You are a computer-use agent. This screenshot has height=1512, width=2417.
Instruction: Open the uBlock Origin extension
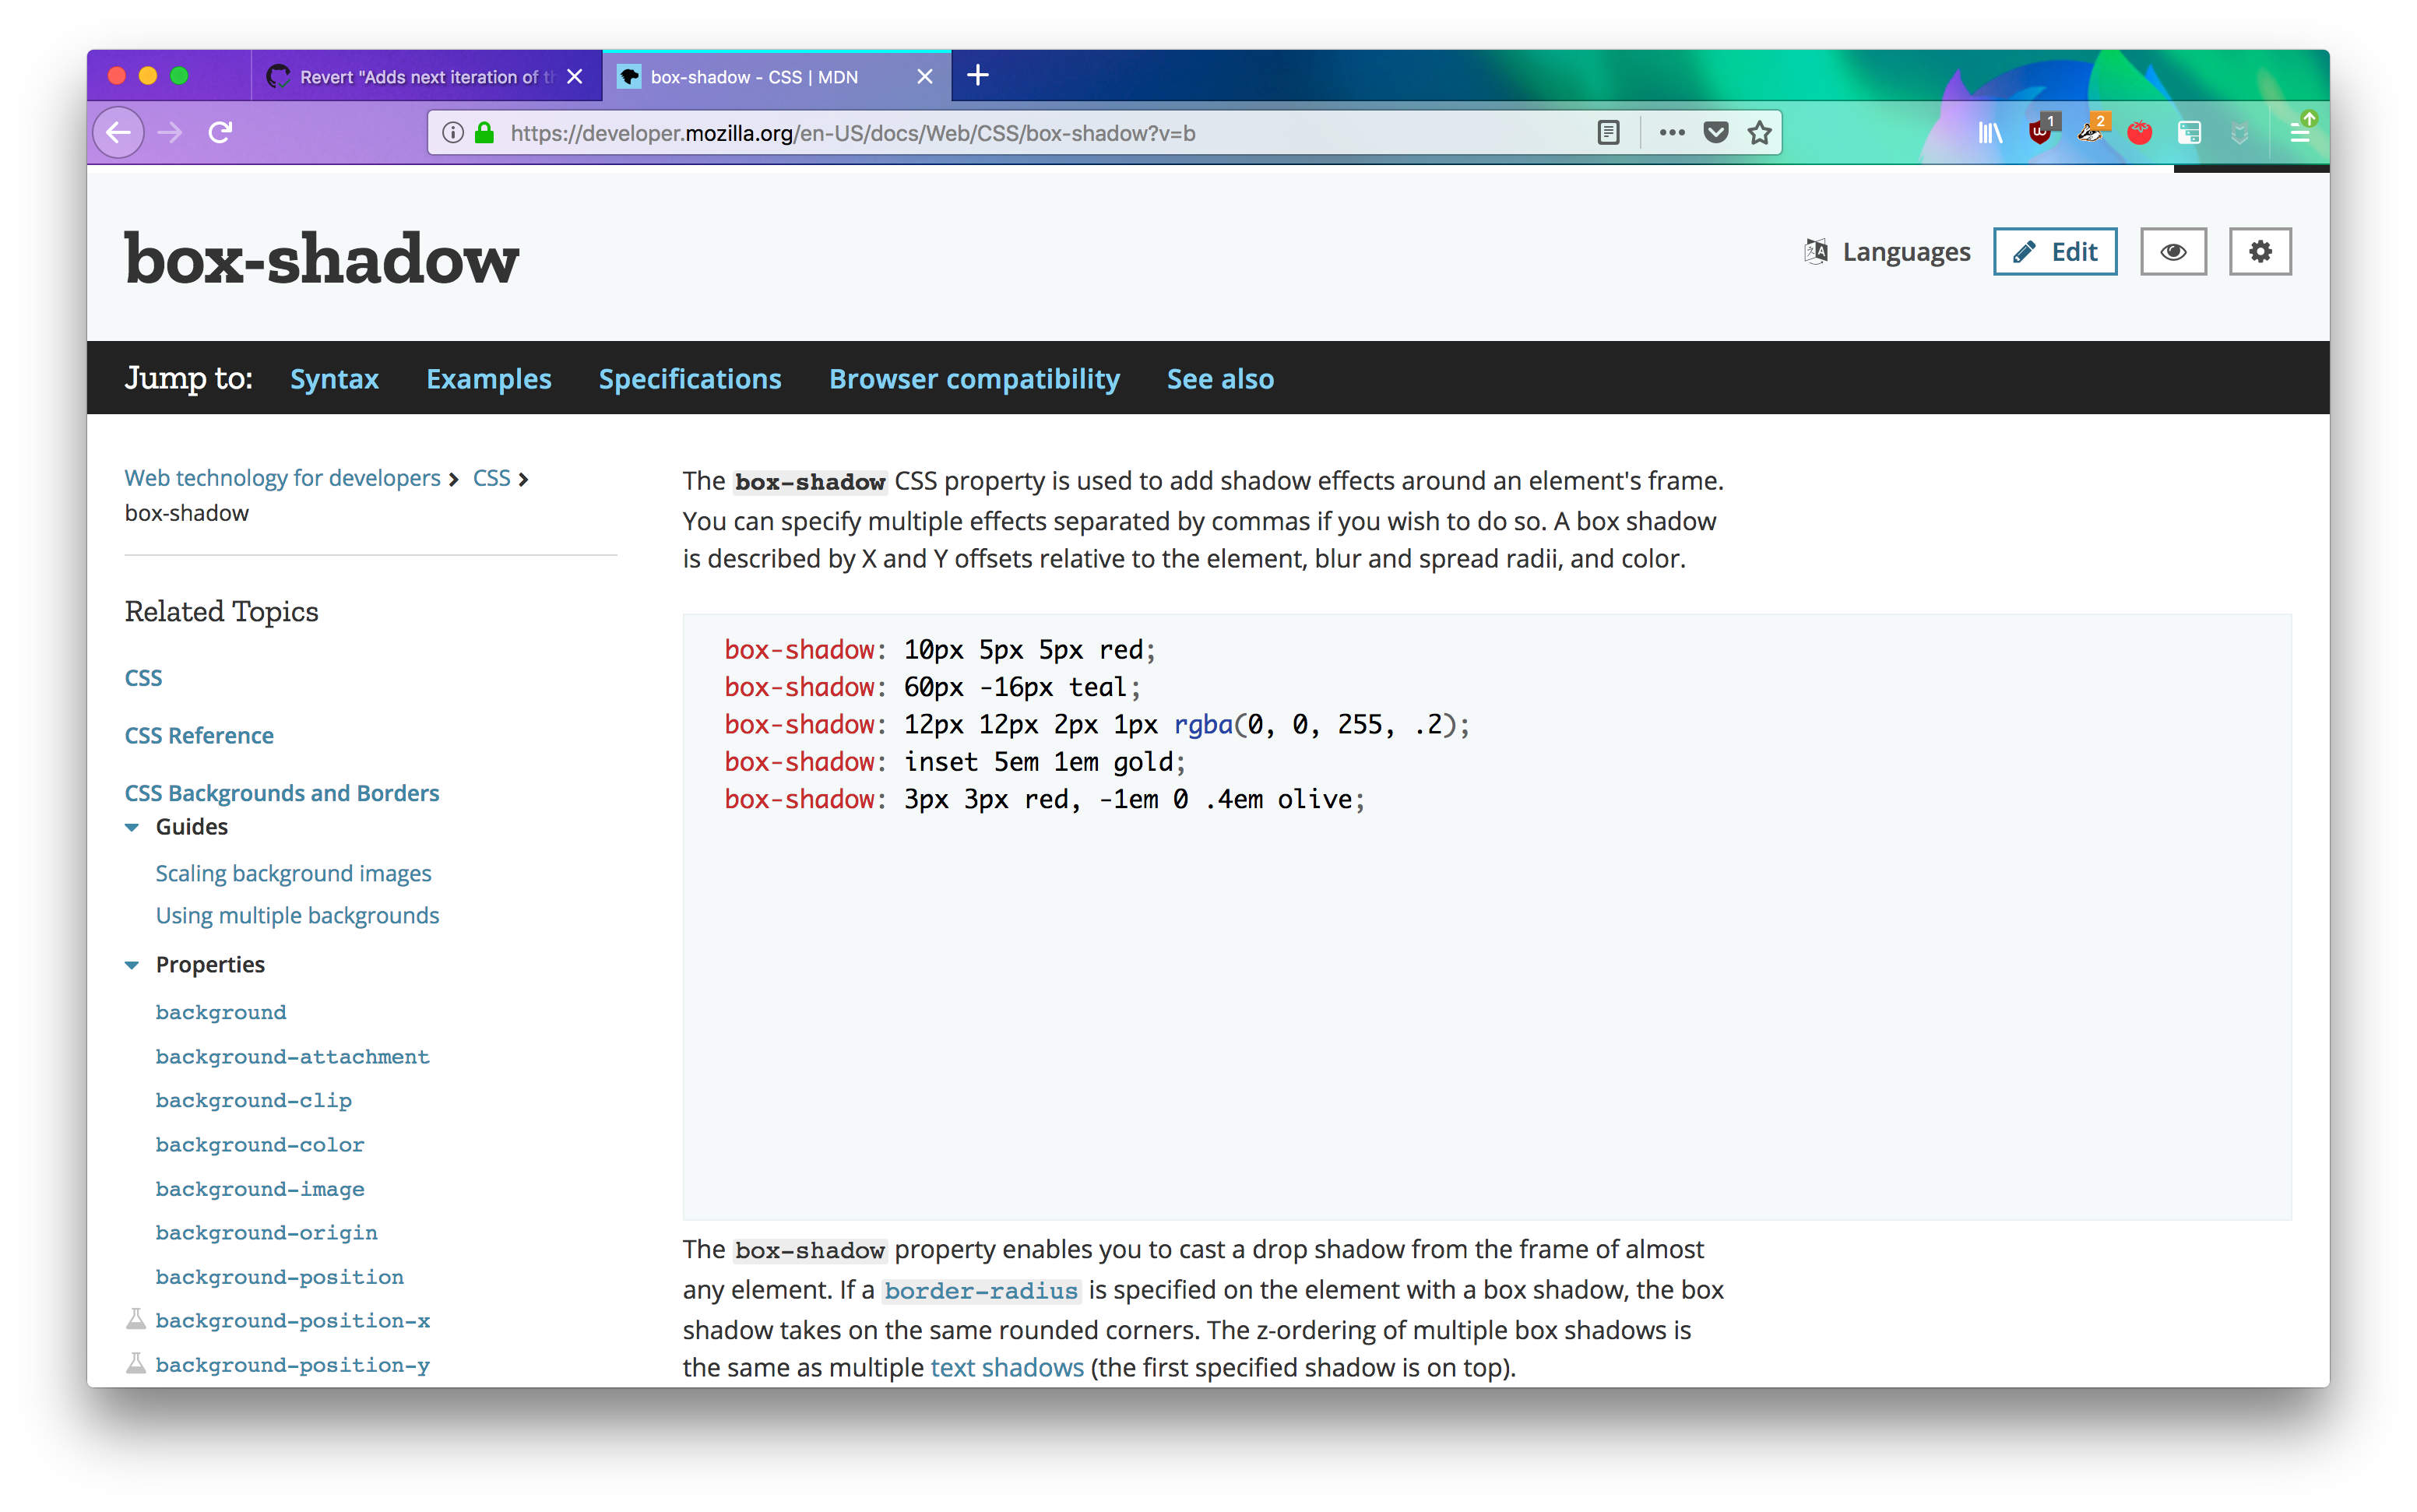(x=2041, y=132)
